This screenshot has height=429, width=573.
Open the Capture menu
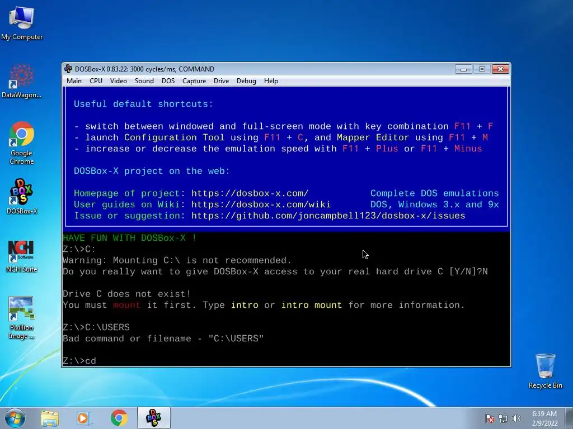(194, 81)
